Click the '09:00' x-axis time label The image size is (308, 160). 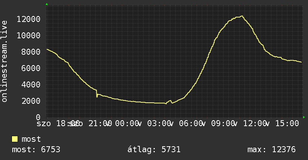coord(223,124)
